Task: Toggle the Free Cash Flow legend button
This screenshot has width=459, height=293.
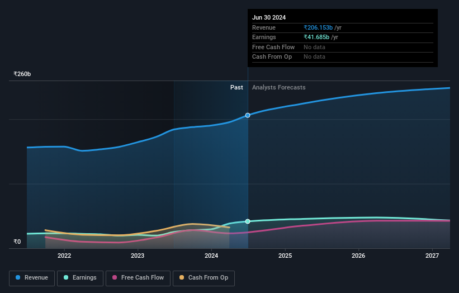Action: click(x=138, y=278)
